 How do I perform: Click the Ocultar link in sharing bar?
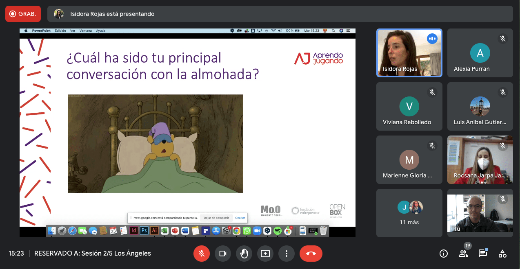pyautogui.click(x=240, y=218)
